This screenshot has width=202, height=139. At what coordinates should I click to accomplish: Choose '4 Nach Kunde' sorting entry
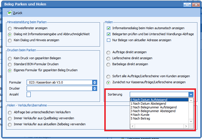(140, 115)
